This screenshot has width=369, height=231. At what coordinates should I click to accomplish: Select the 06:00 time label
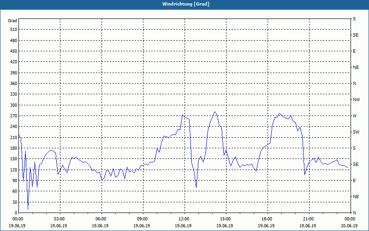click(100, 219)
